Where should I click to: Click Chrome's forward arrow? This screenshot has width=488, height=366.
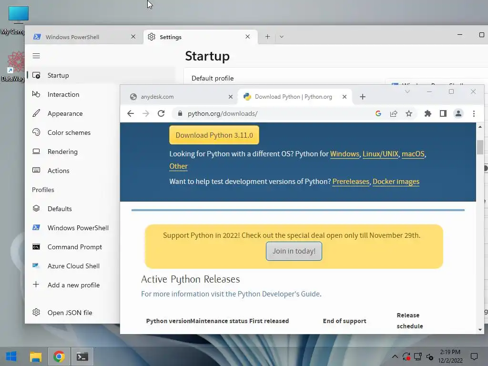146,113
